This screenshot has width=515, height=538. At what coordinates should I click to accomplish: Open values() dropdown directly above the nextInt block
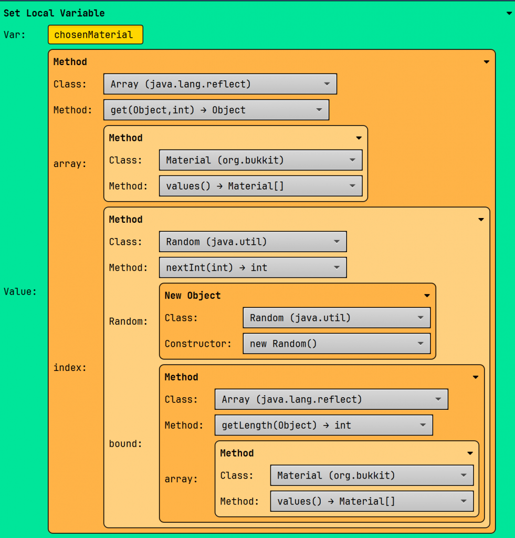260,186
